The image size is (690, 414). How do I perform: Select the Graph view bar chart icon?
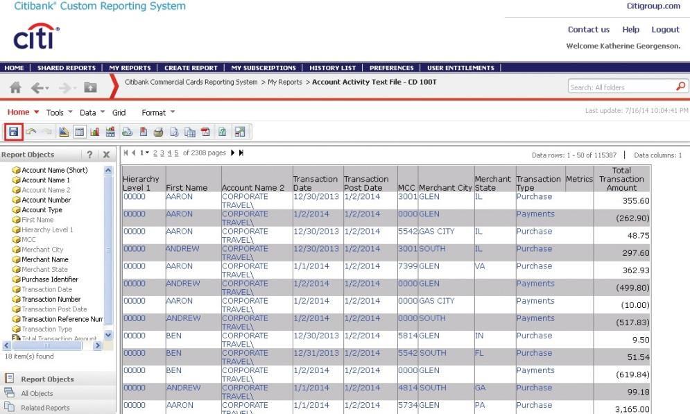click(94, 132)
